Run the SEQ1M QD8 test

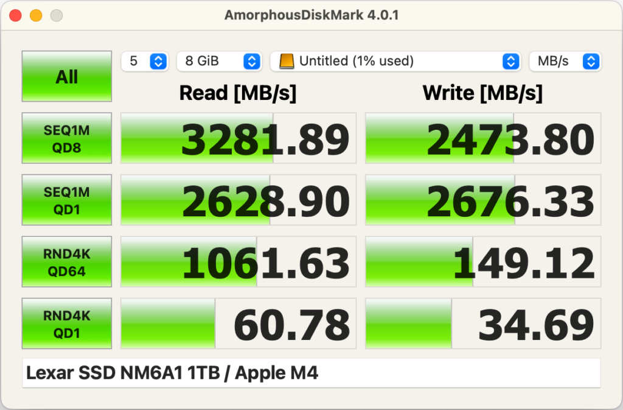pos(67,138)
